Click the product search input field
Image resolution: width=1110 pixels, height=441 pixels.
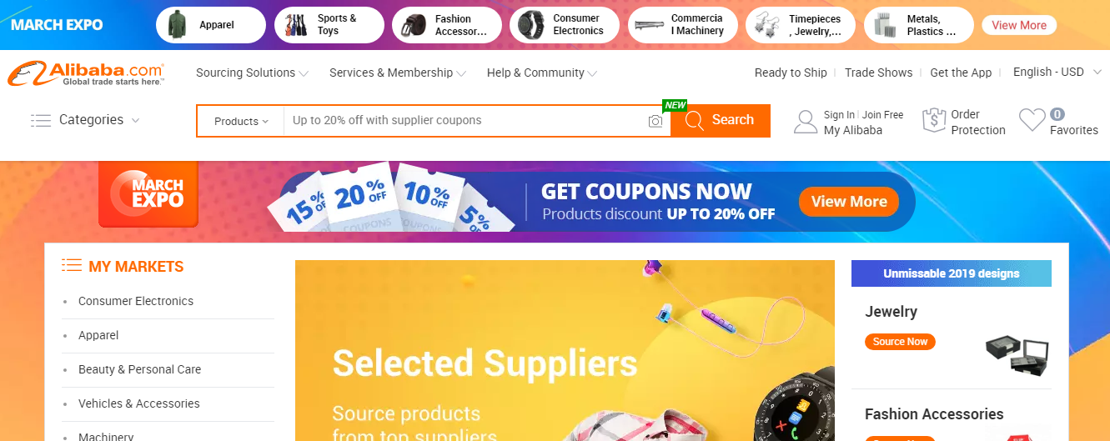pyautogui.click(x=465, y=121)
